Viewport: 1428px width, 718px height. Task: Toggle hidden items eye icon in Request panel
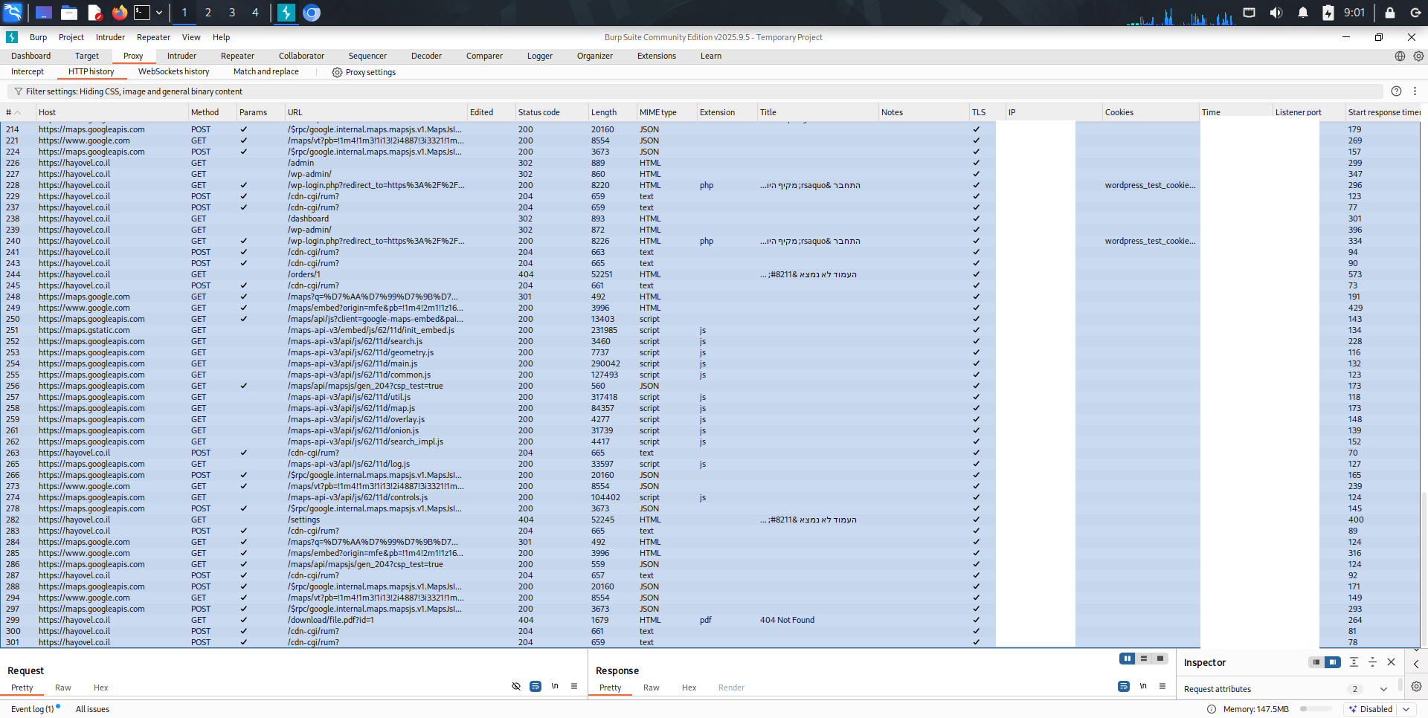pyautogui.click(x=516, y=686)
